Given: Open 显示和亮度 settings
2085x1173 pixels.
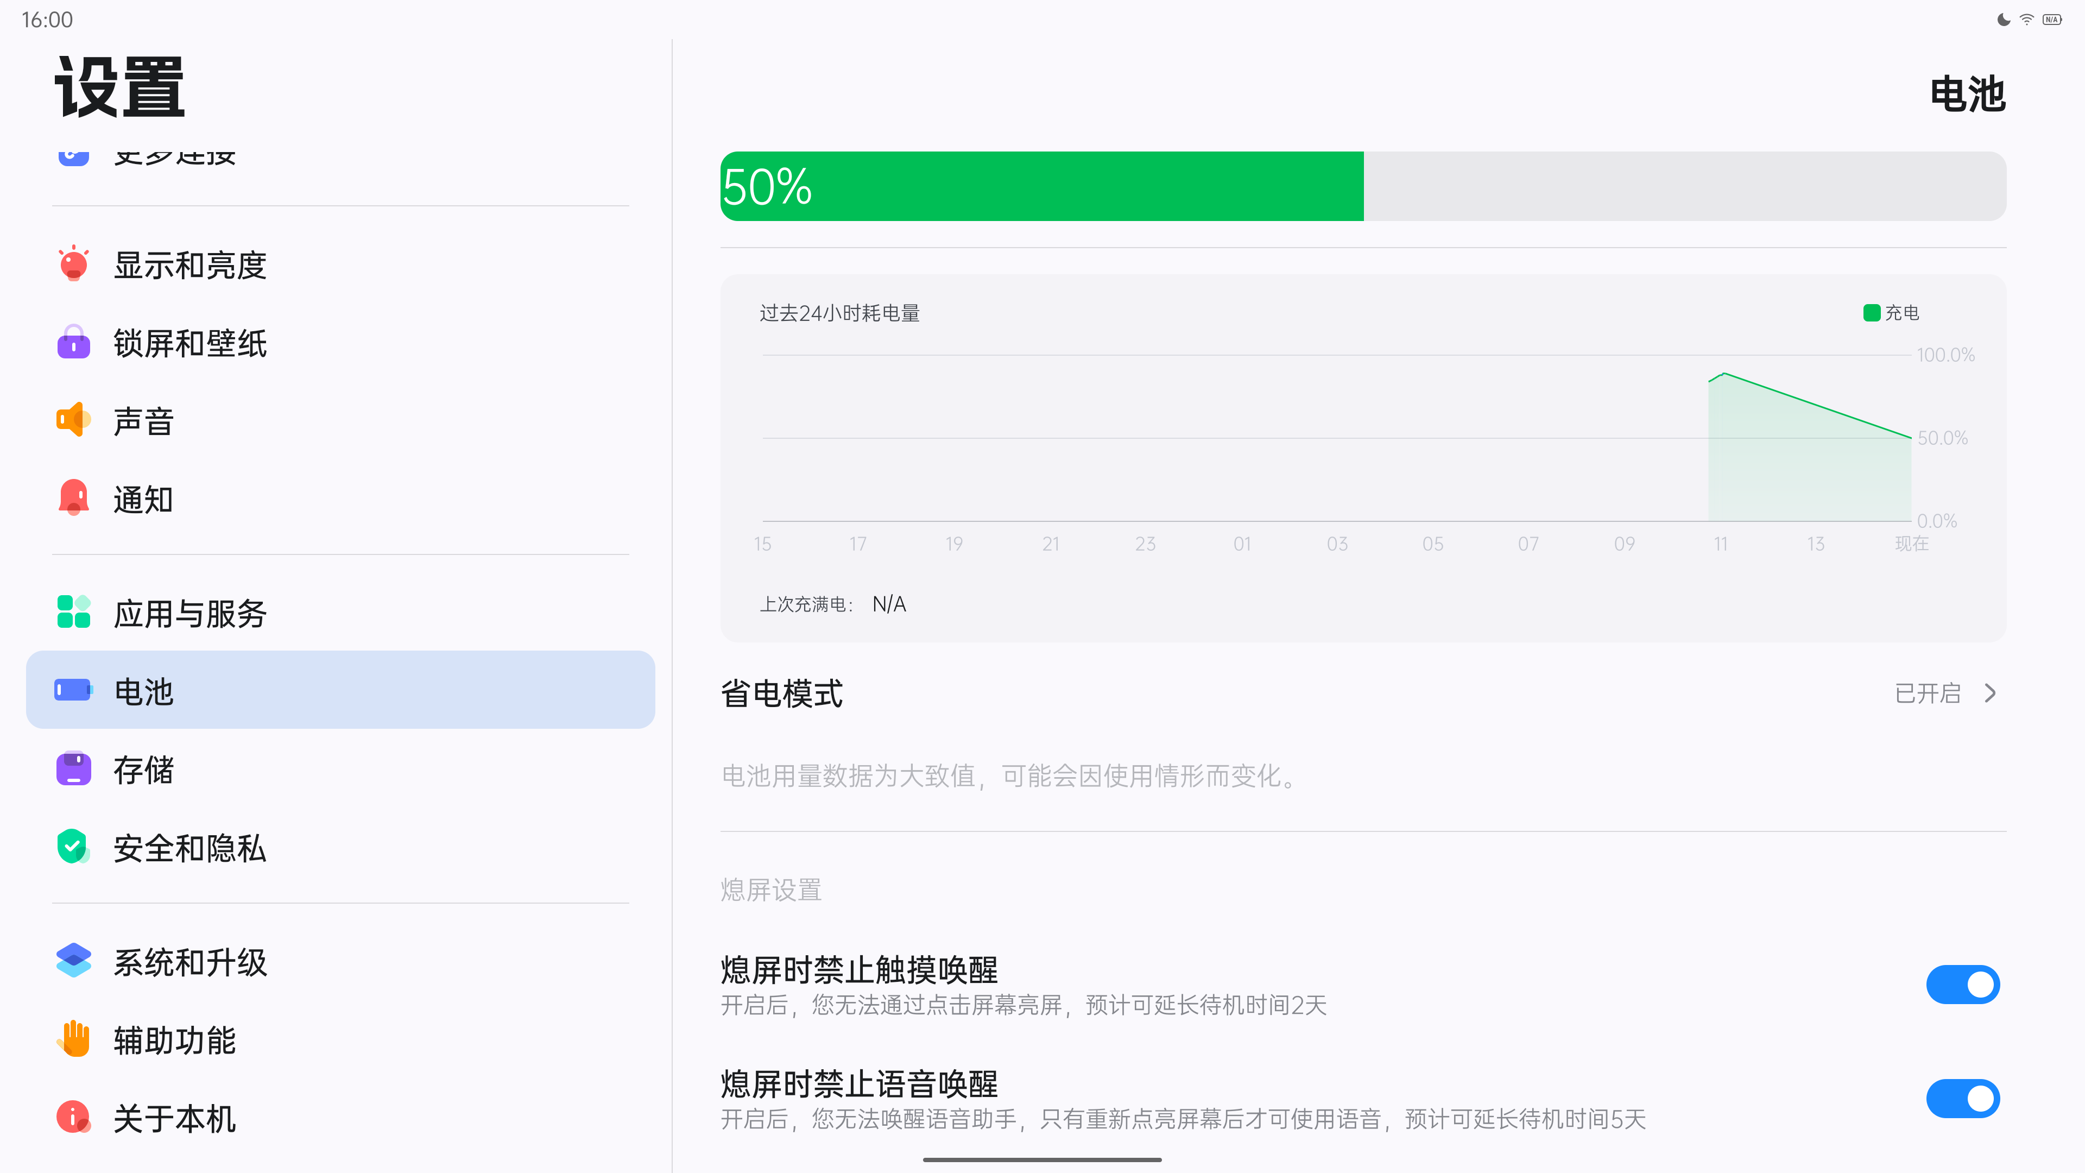Looking at the screenshot, I should coord(340,264).
